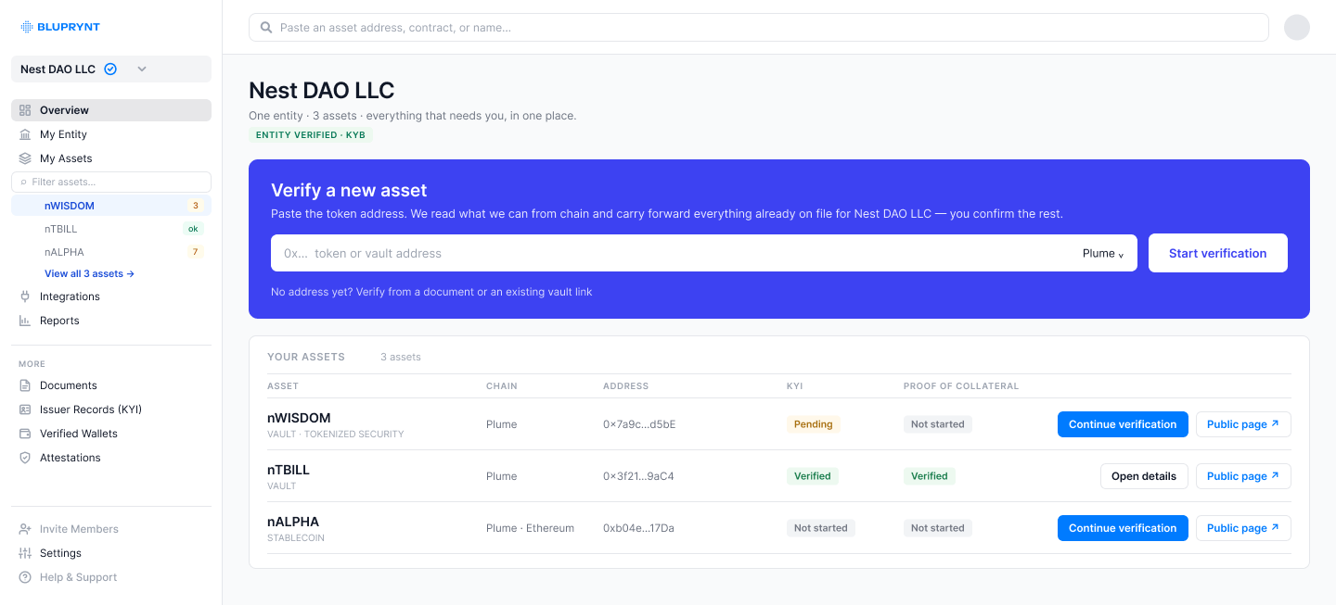
Task: Click address 0xb04e...17Da
Action: click(638, 528)
